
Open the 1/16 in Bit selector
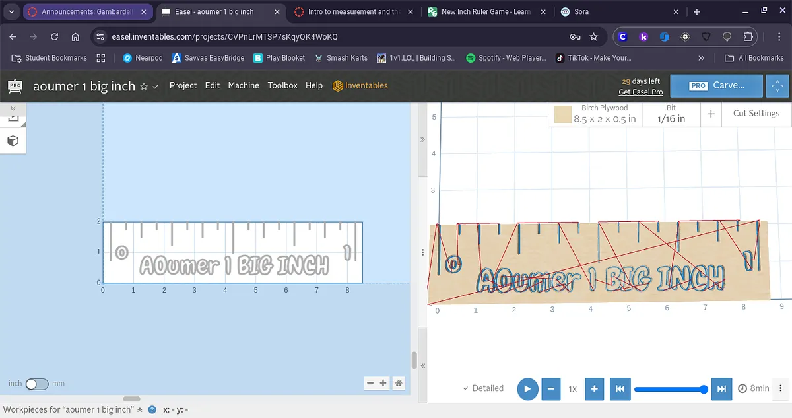click(x=671, y=114)
